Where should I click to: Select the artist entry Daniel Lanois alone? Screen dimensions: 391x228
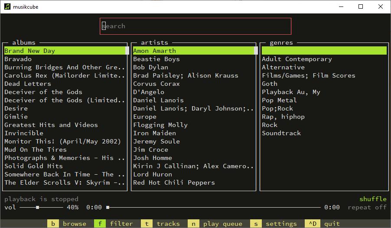[193, 100]
